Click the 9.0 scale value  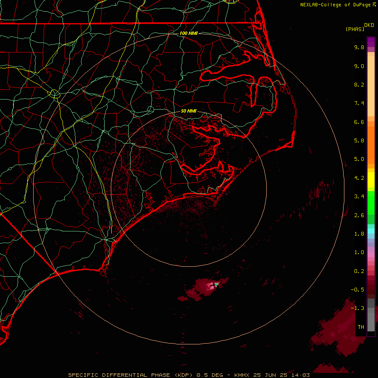[x=359, y=66]
